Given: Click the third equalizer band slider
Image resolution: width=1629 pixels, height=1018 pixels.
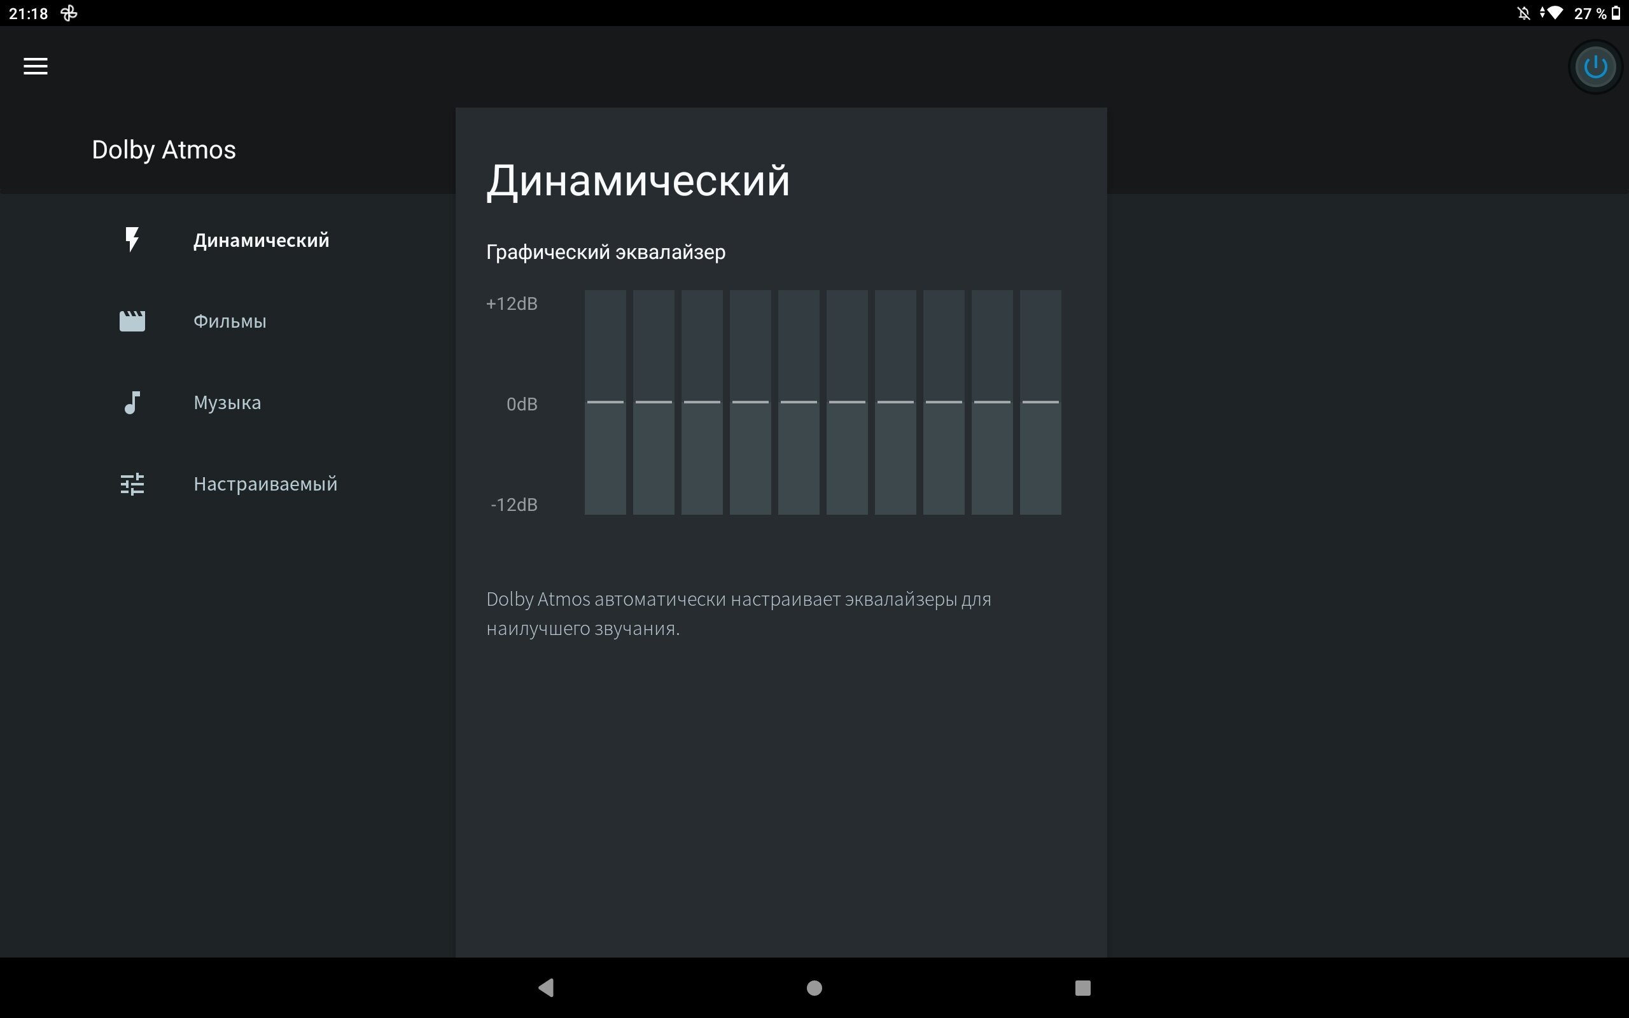Looking at the screenshot, I should click(702, 403).
